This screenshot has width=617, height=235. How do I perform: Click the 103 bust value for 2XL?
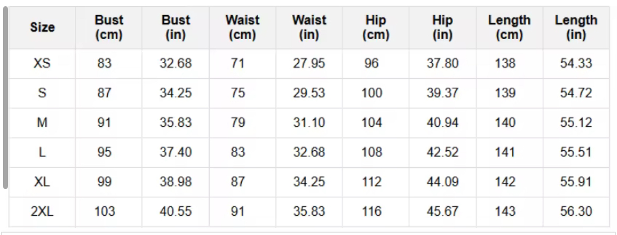105,211
